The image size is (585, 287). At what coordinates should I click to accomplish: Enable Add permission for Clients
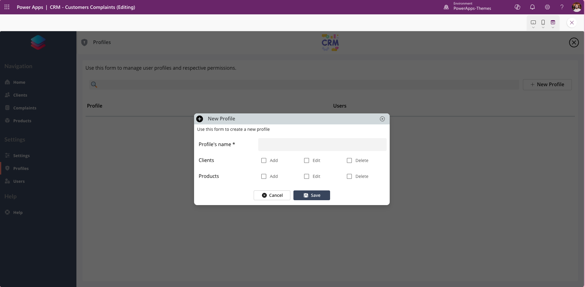tap(264, 160)
